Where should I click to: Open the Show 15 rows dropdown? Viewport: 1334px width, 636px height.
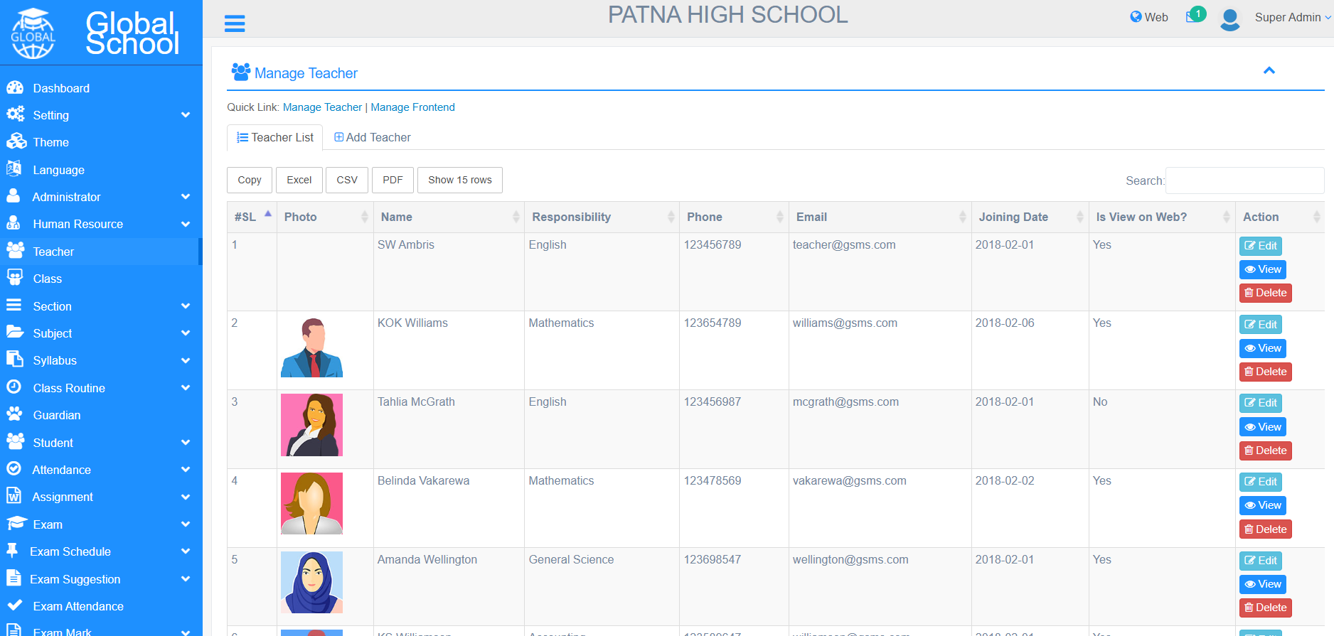pos(460,180)
